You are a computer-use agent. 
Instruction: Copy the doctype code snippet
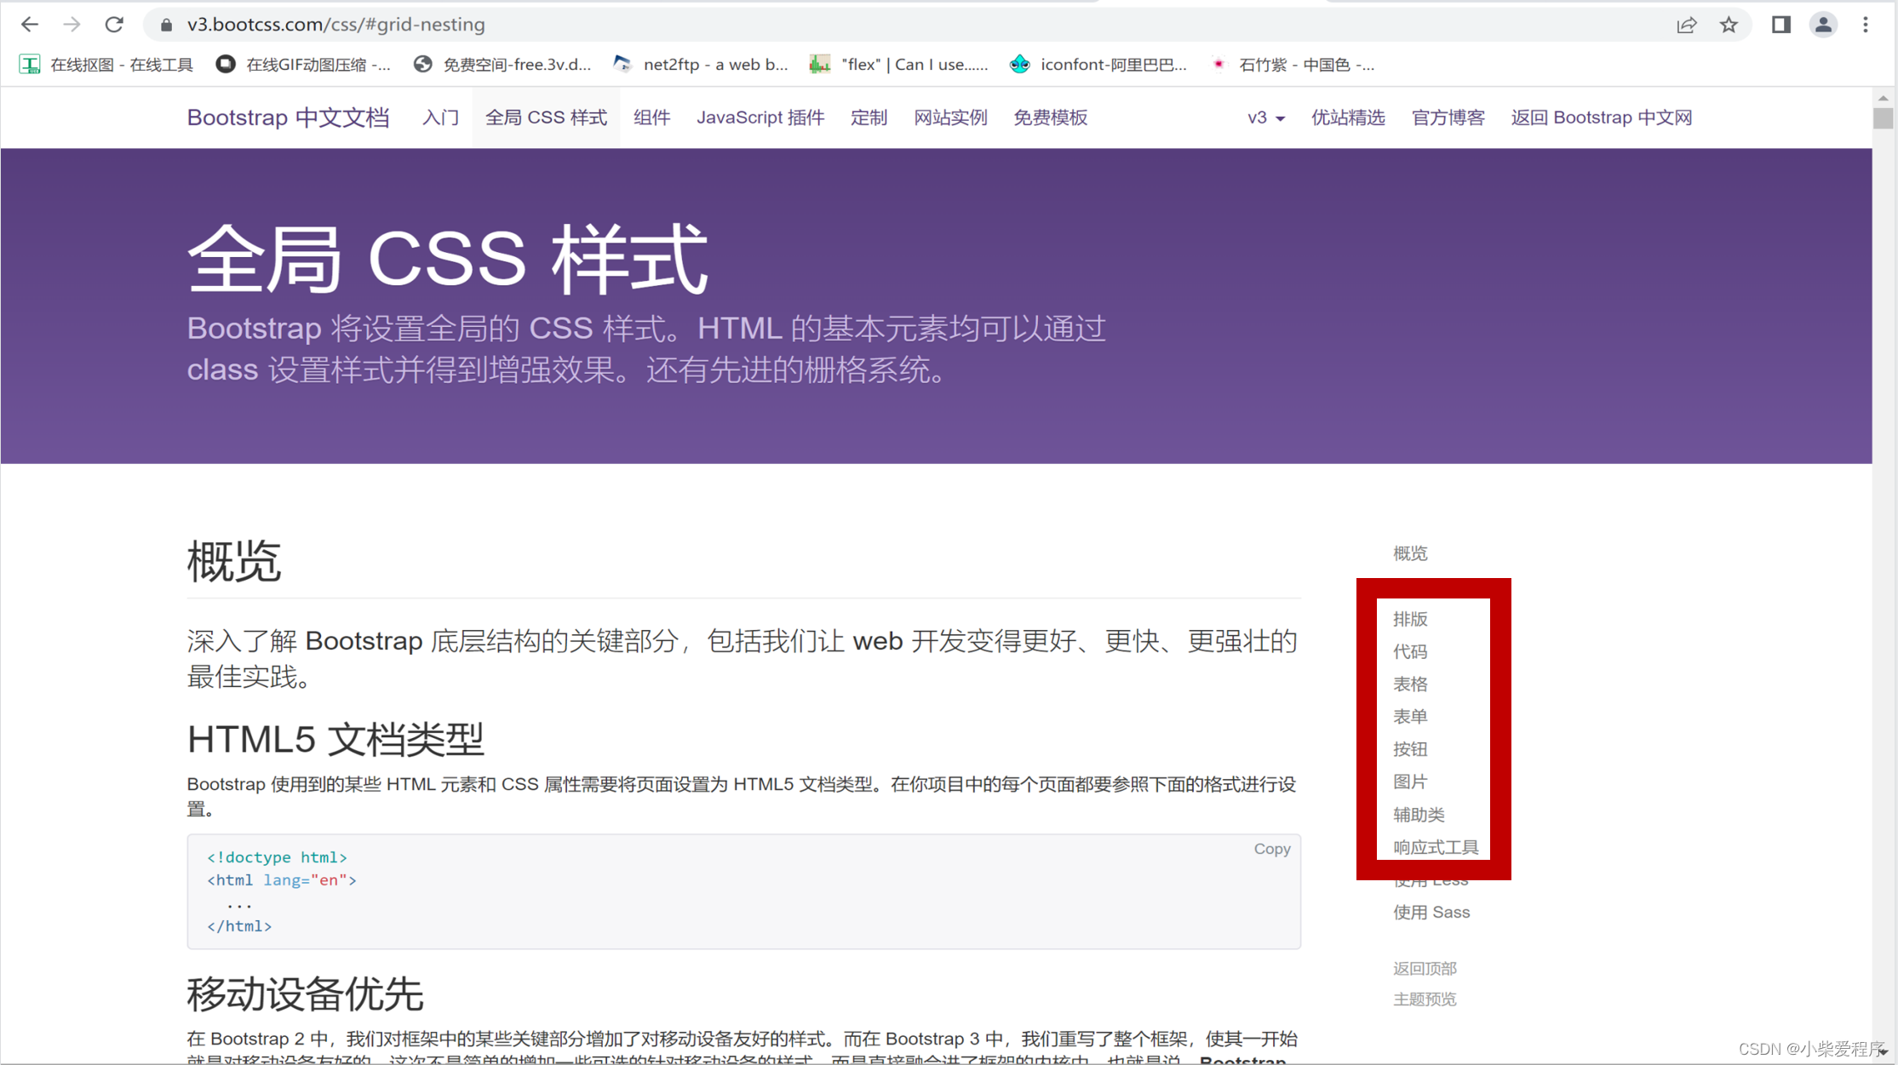pyautogui.click(x=1271, y=849)
